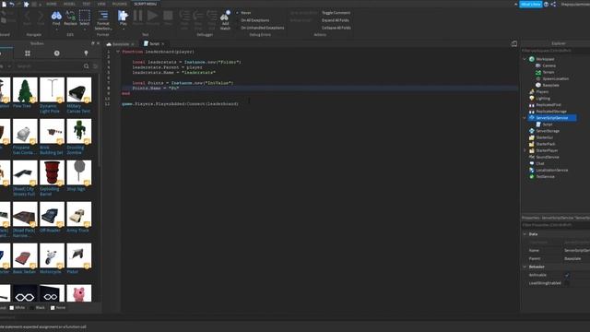Toggle the Archivable checkbox in Properties
Viewport: 590px width, 332px height.
click(x=567, y=275)
